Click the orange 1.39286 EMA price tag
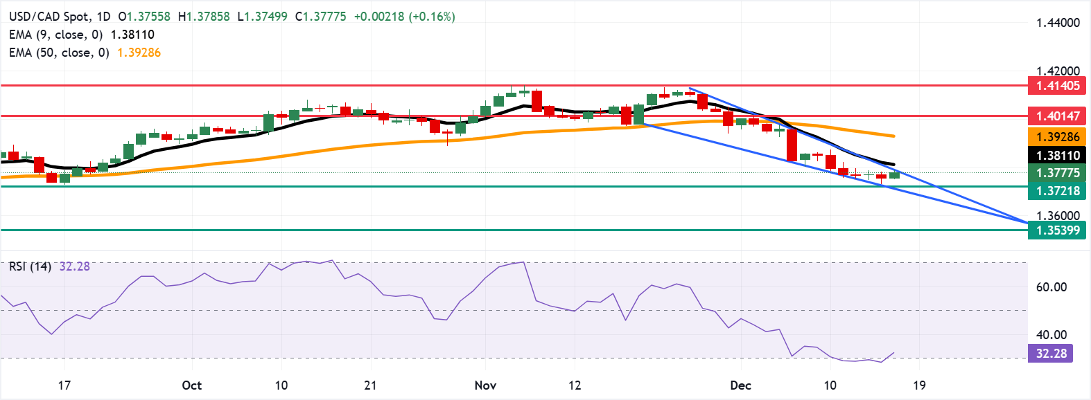Viewport: 1091px width, 400px height. tap(1058, 137)
